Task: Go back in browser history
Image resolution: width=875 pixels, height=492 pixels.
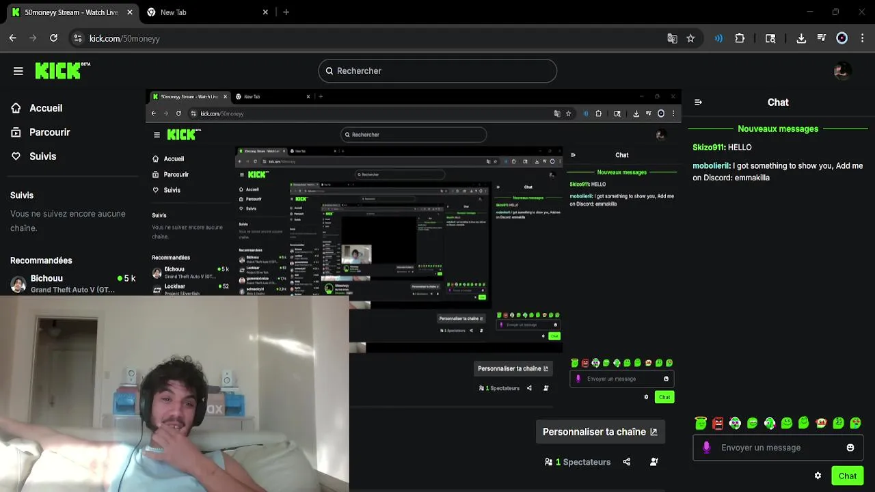Action: tap(12, 38)
